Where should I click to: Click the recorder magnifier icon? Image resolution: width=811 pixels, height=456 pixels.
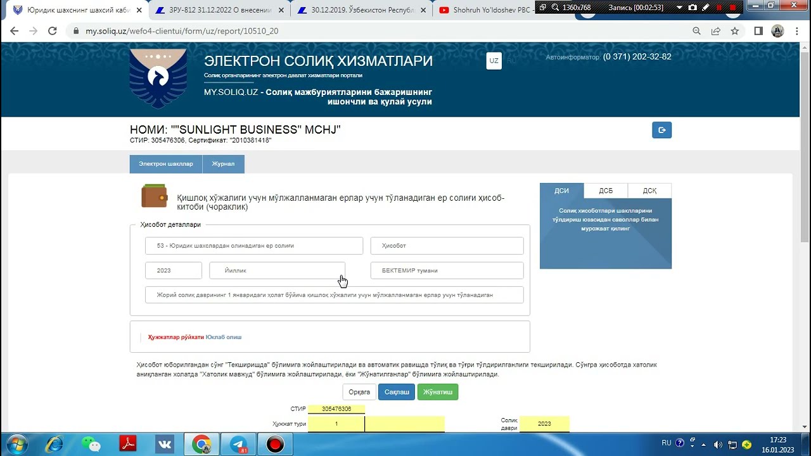pos(555,8)
